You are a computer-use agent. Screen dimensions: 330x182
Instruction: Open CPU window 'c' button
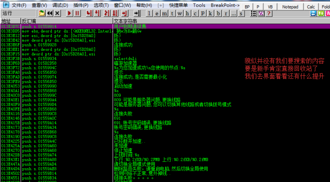[x=195, y=13]
